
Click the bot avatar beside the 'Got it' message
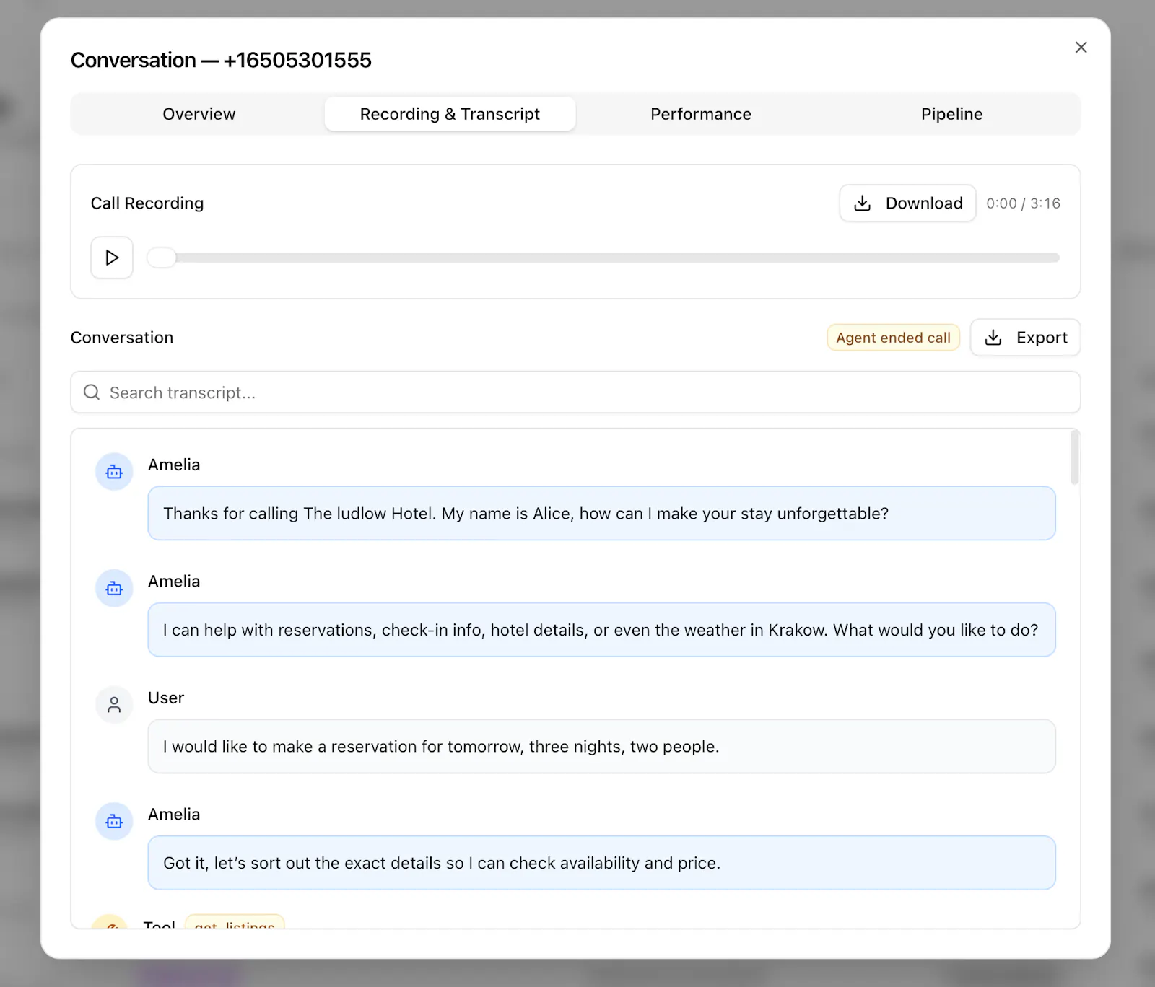[x=114, y=822]
